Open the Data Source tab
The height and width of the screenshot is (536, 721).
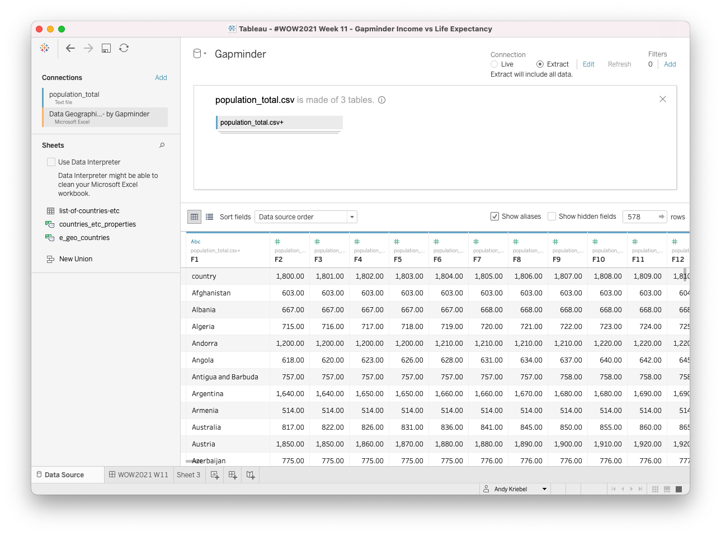(67, 475)
